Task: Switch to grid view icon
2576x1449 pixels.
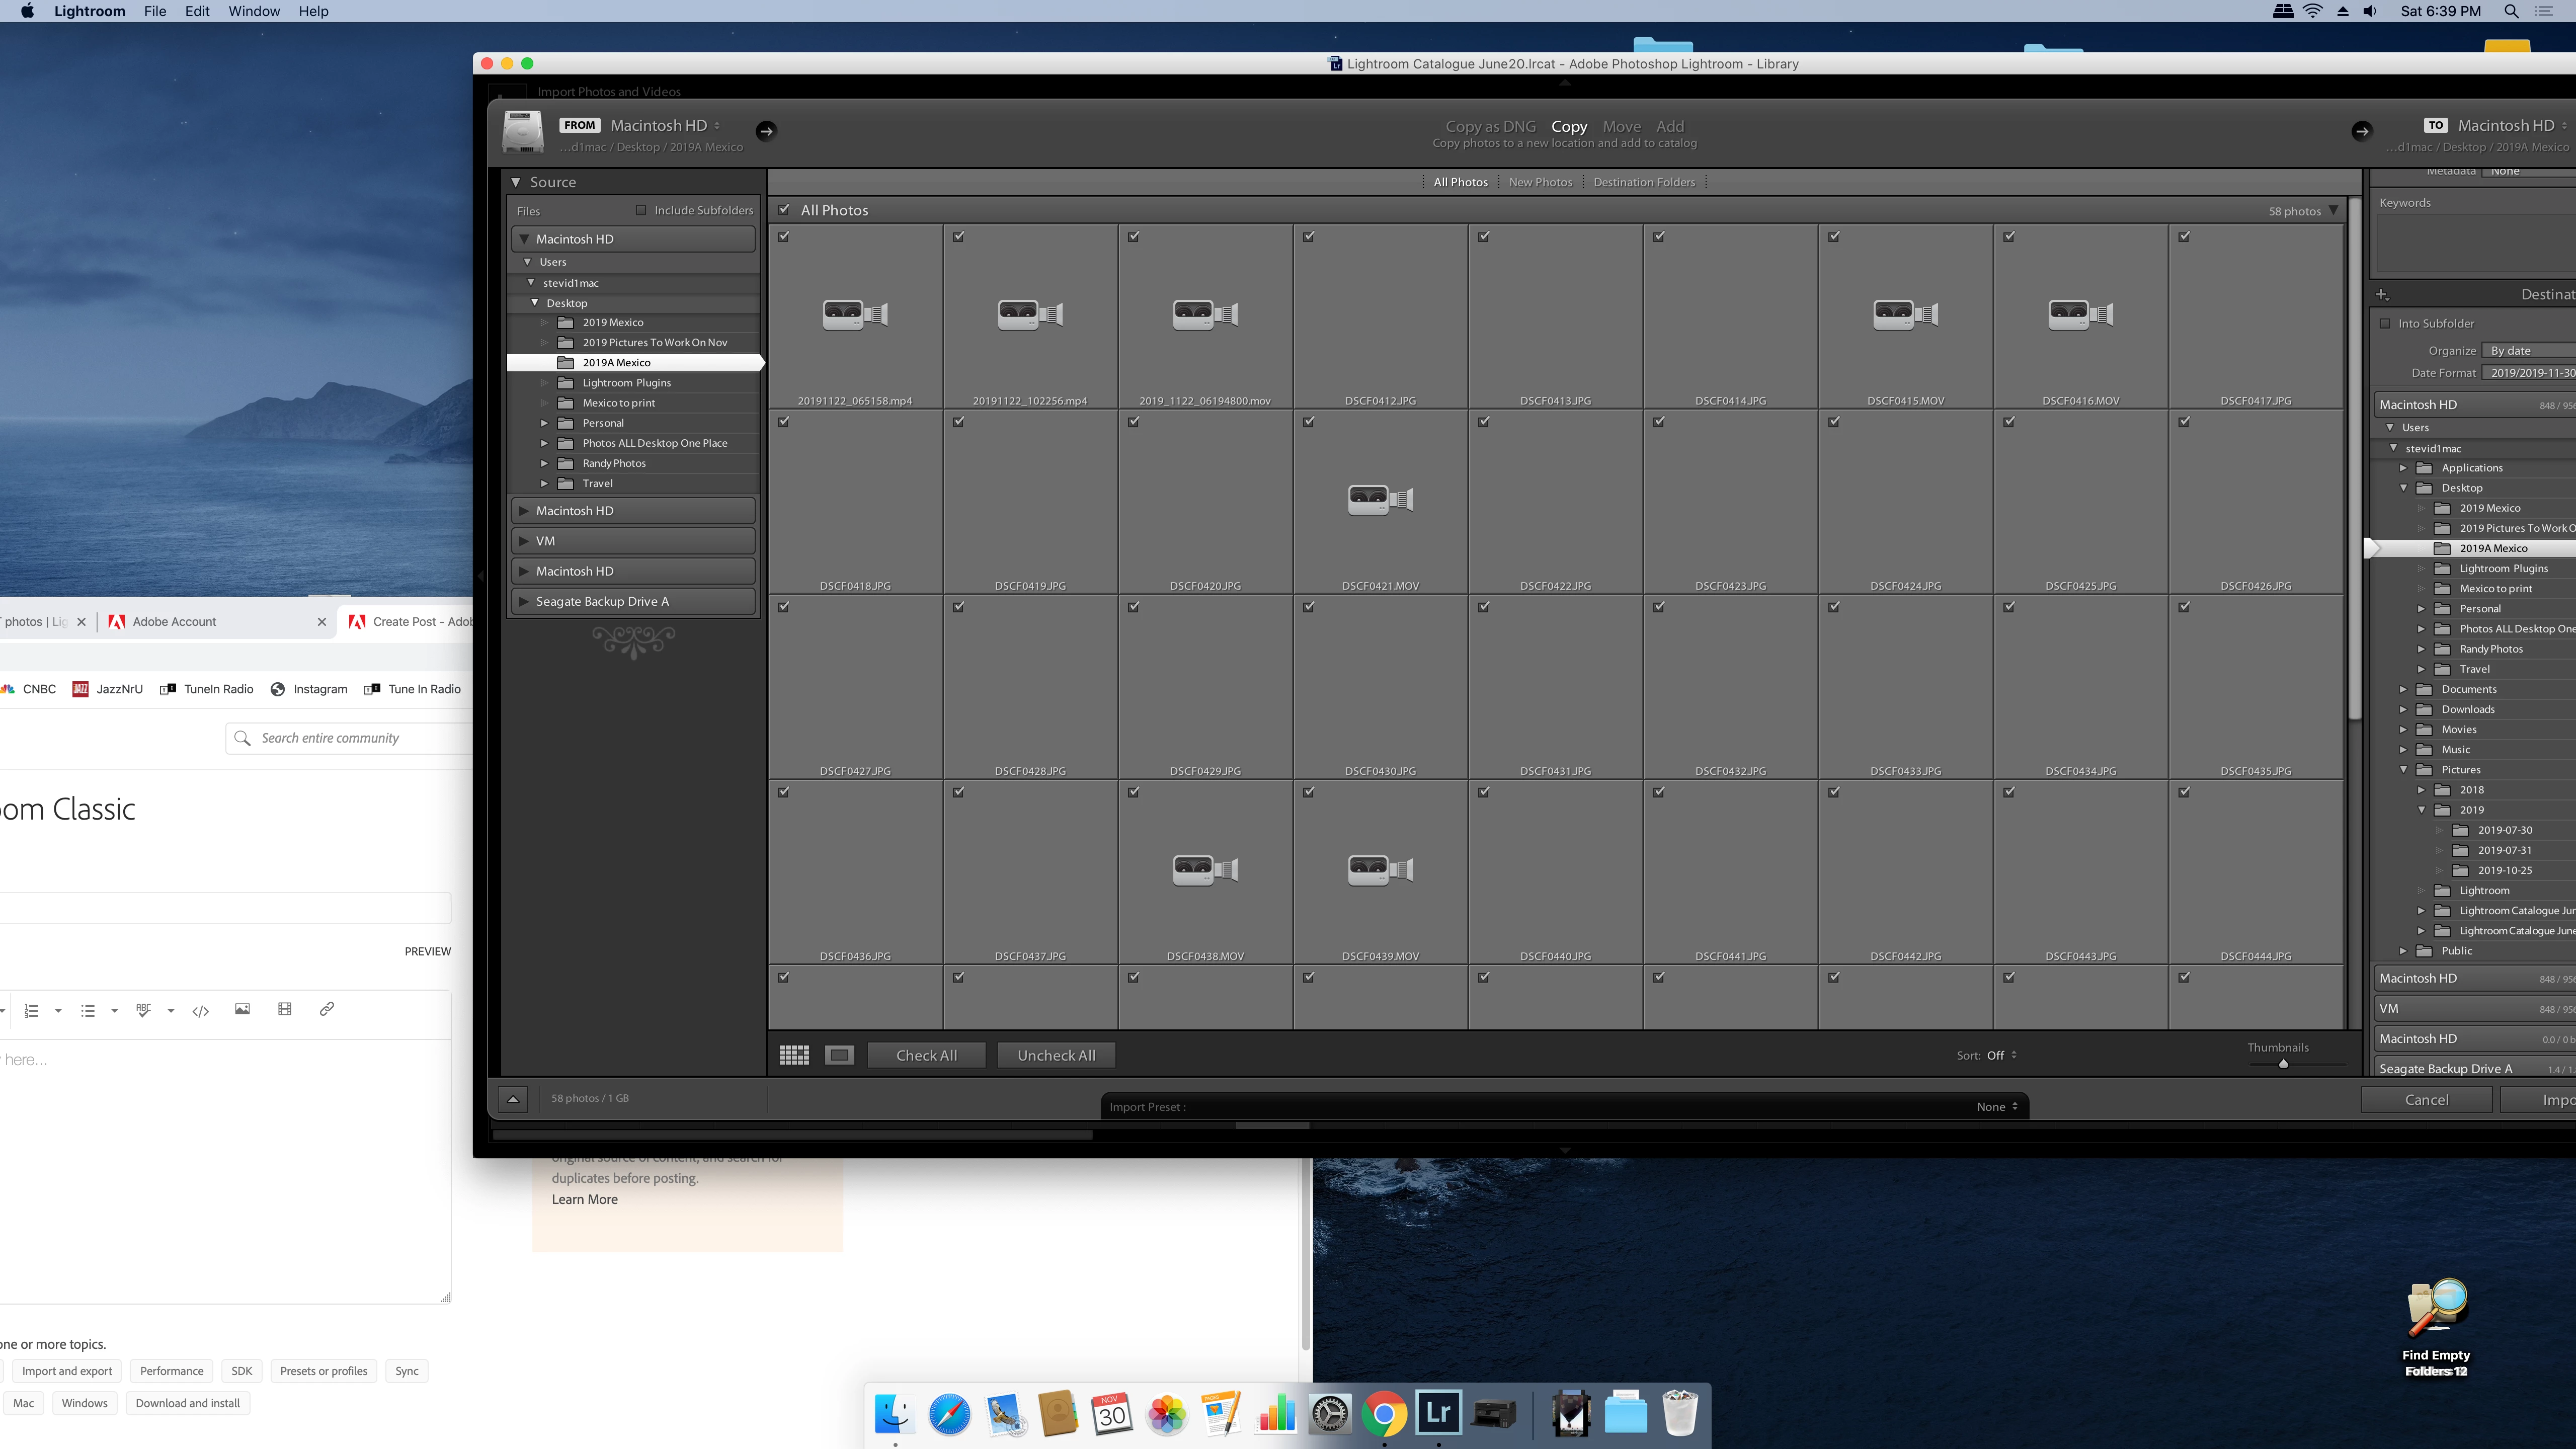Action: click(x=794, y=1055)
